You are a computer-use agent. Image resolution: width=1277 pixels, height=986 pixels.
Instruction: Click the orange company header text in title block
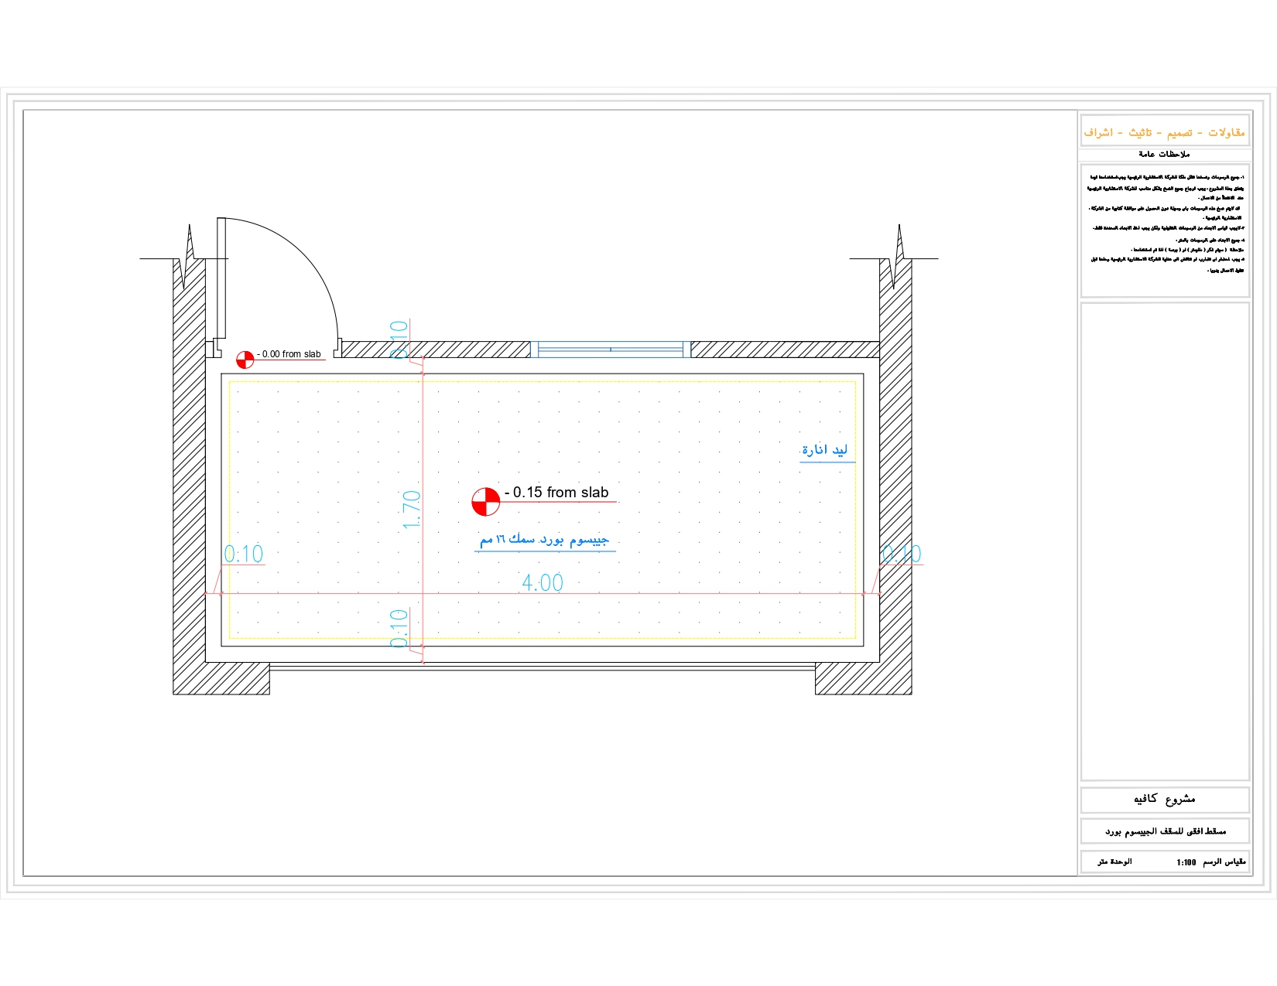coord(1164,132)
